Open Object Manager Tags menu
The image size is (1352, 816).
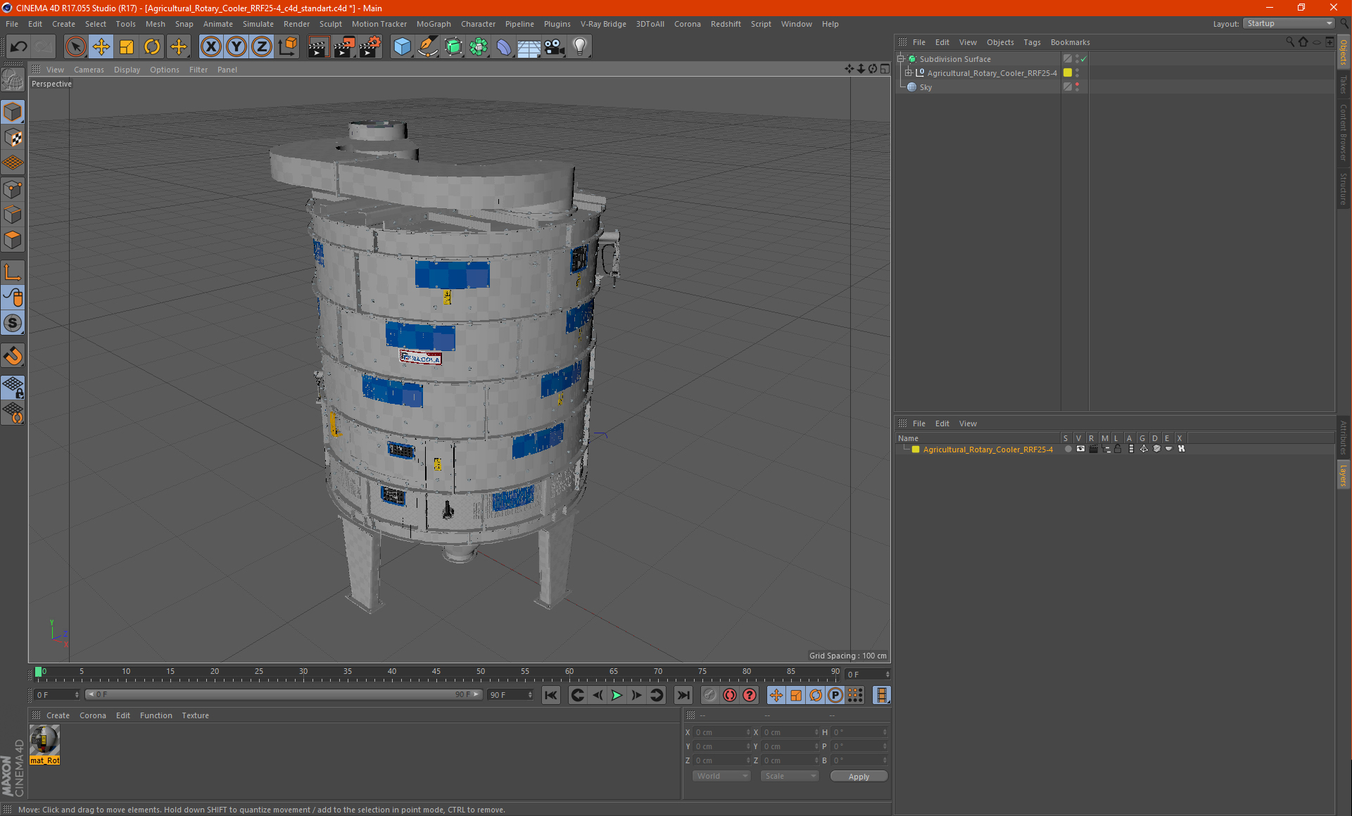tap(1032, 42)
